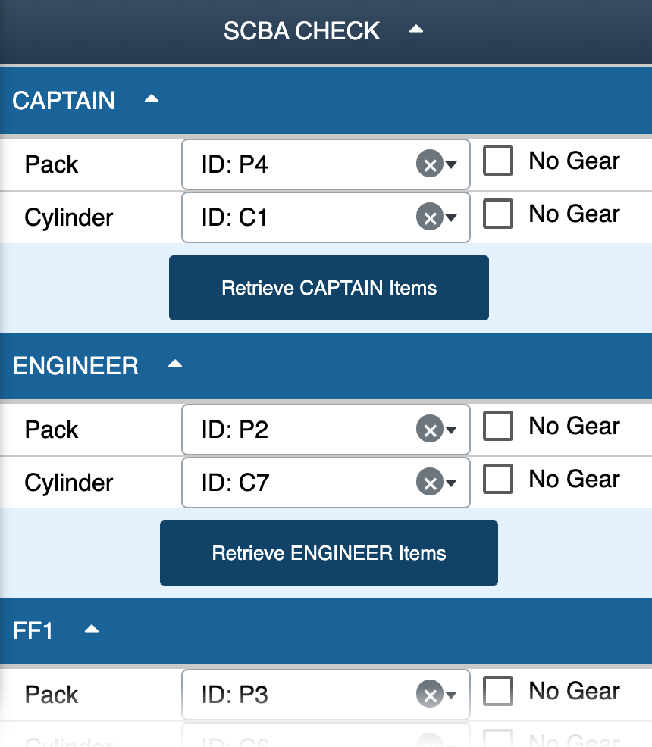The height and width of the screenshot is (747, 652).
Task: Clear the FF1 Pack ID P3 selection
Action: pos(429,695)
